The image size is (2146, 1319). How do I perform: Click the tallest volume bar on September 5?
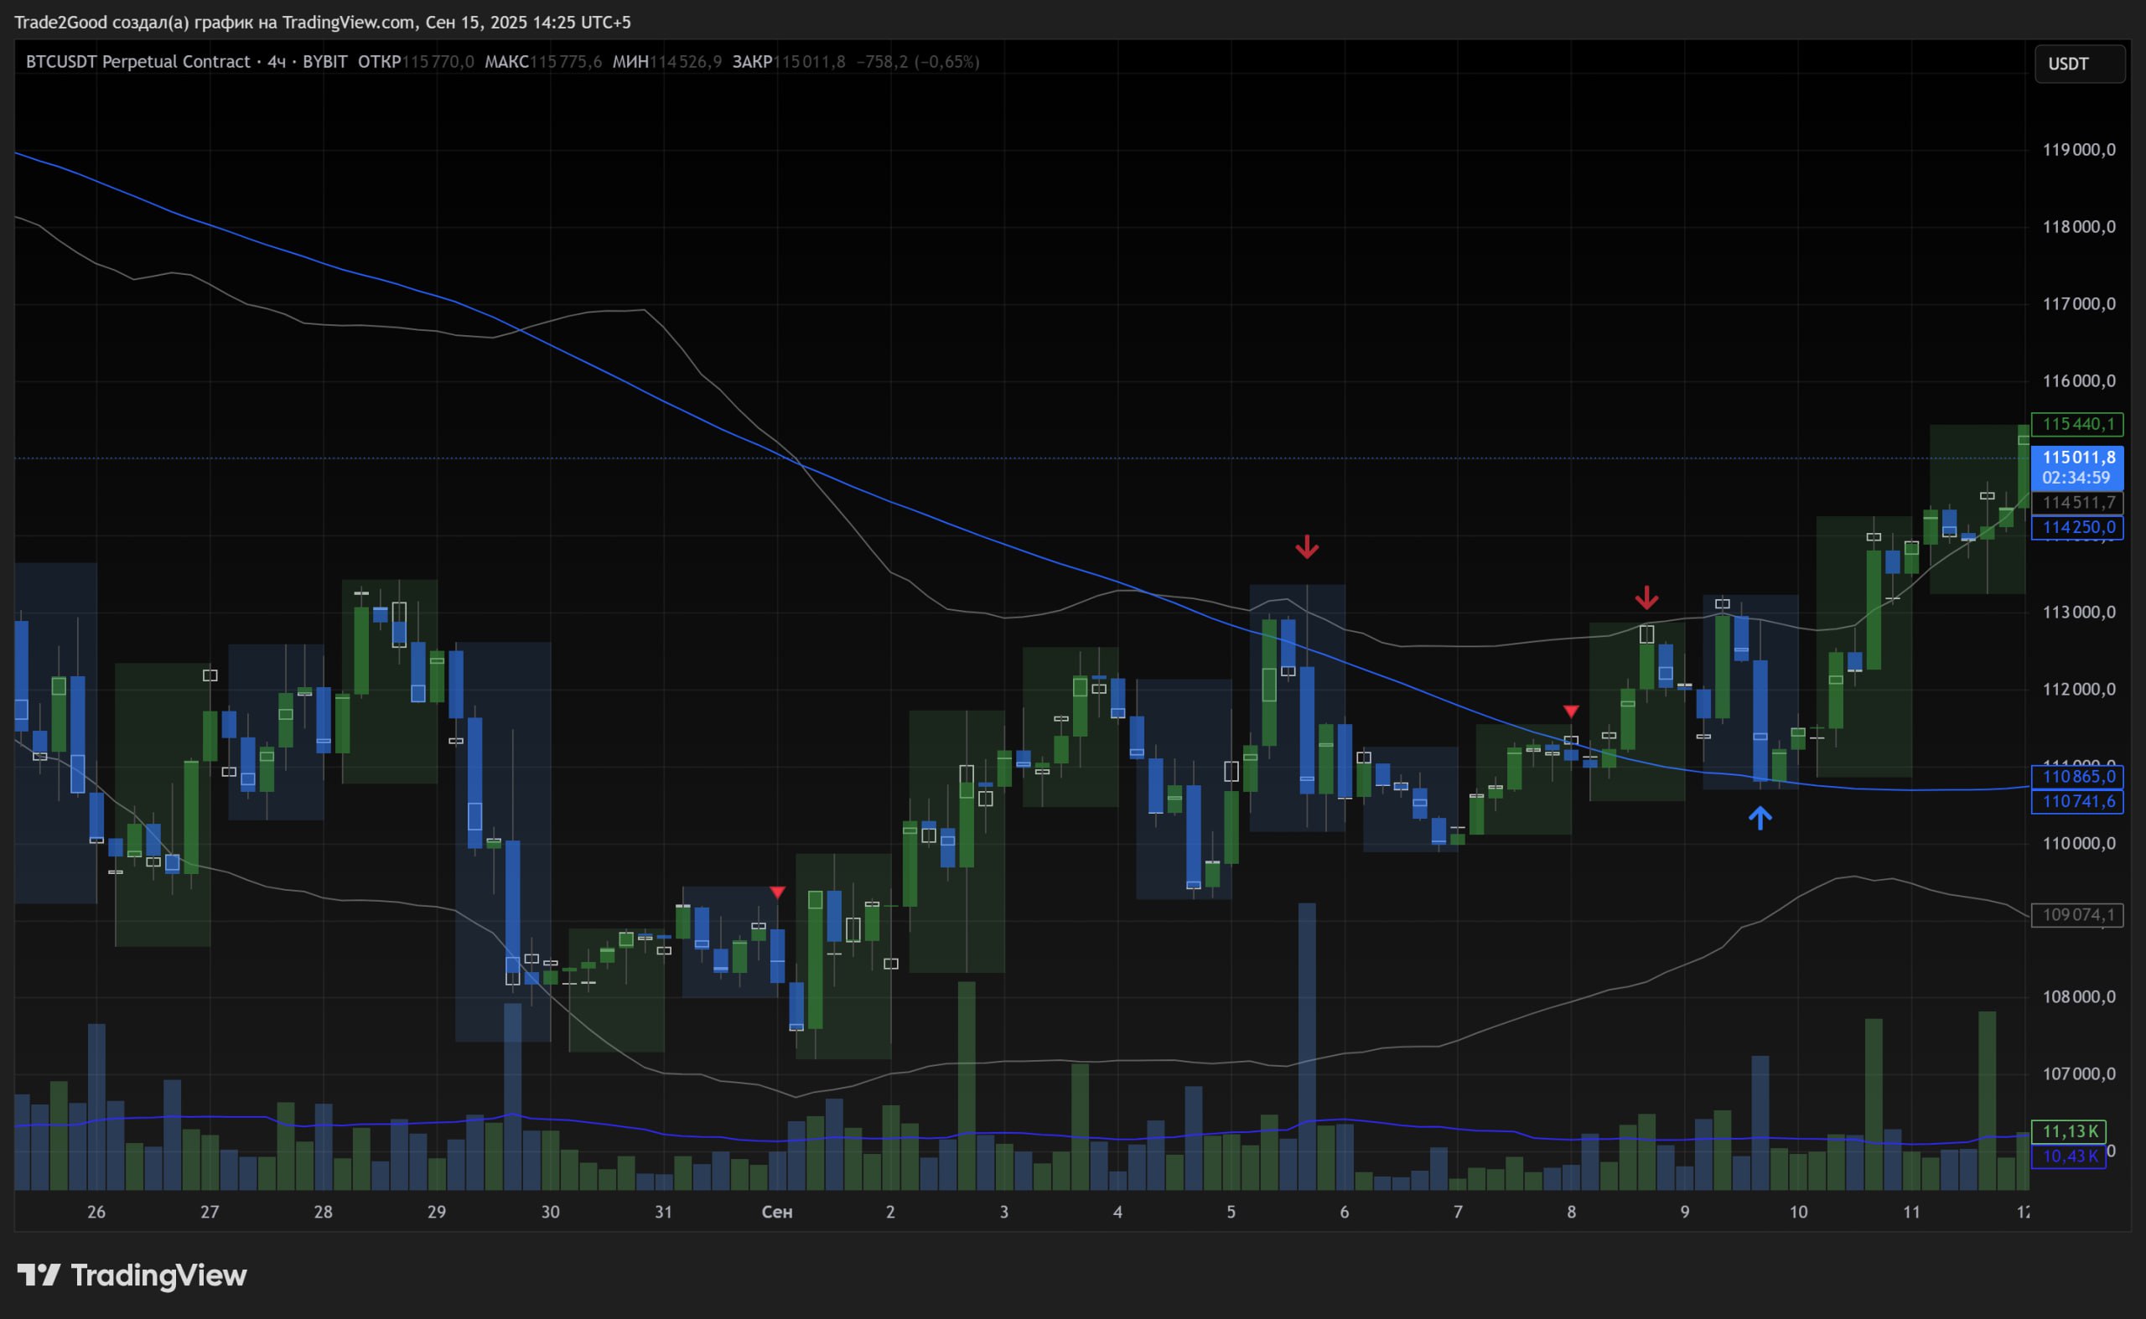[1306, 1047]
